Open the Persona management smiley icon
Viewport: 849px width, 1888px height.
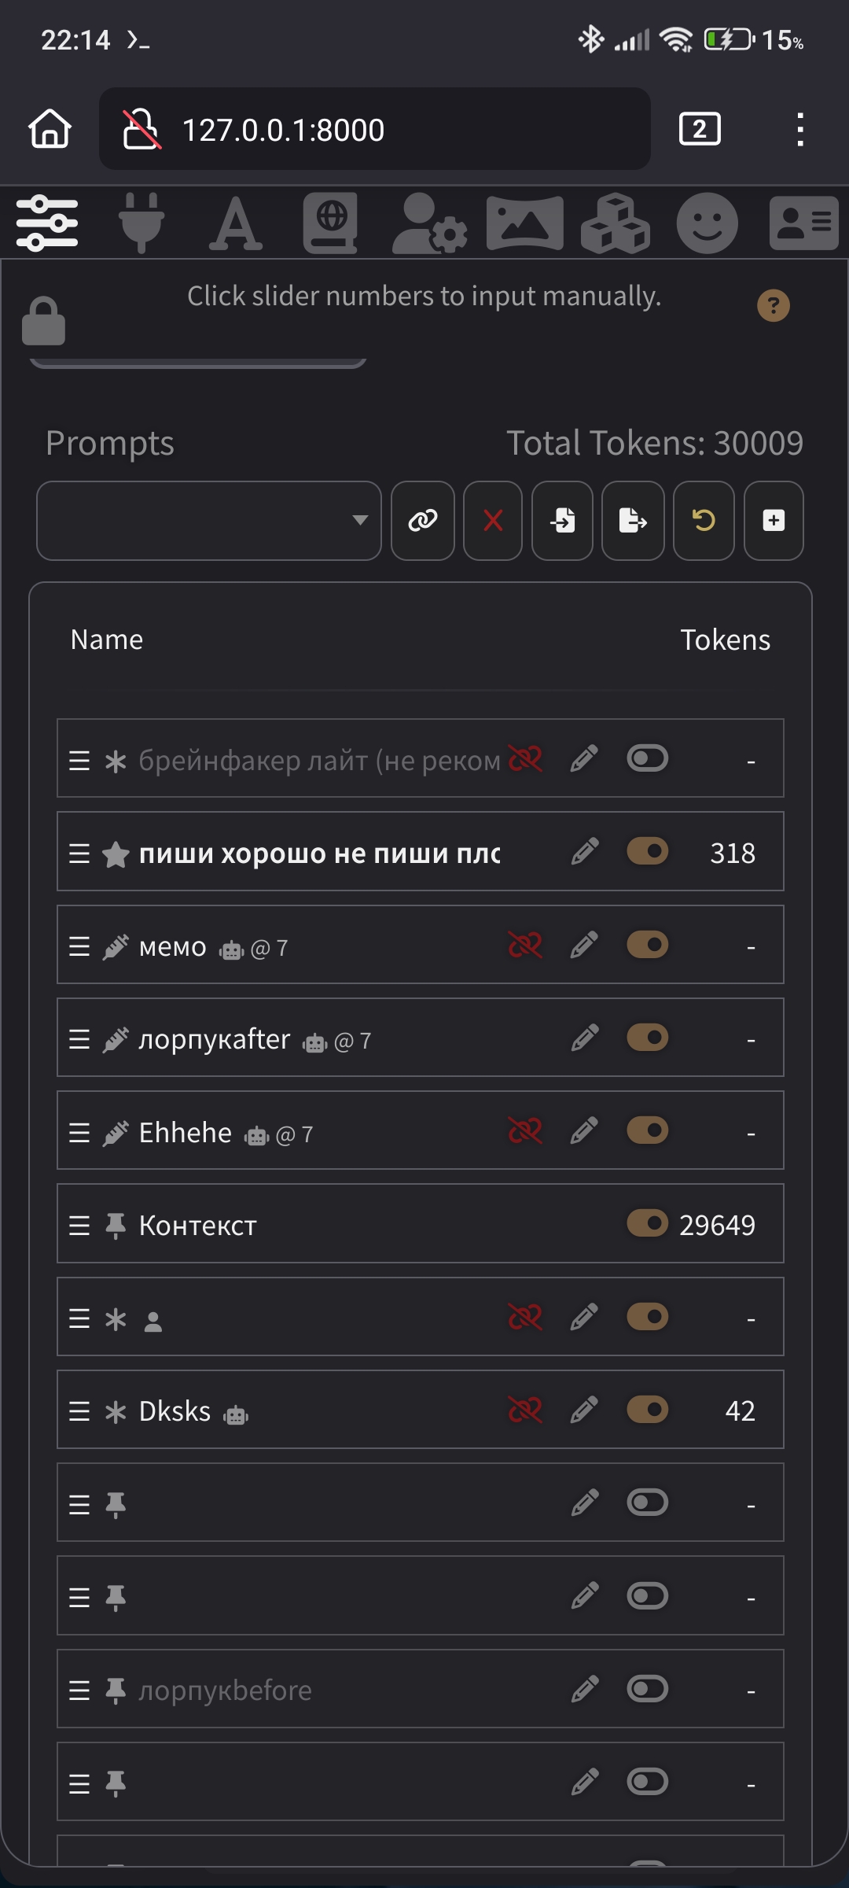[x=707, y=223]
